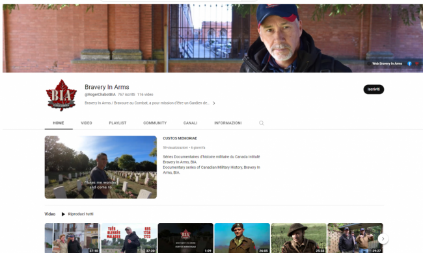Open the Facebook icon in the banner
Screen dimensions: 423x253
point(409,64)
